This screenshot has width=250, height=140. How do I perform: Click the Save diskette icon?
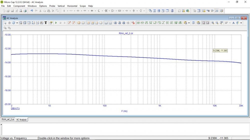12,11
